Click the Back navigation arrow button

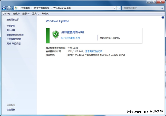pyautogui.click(x=4, y=8)
